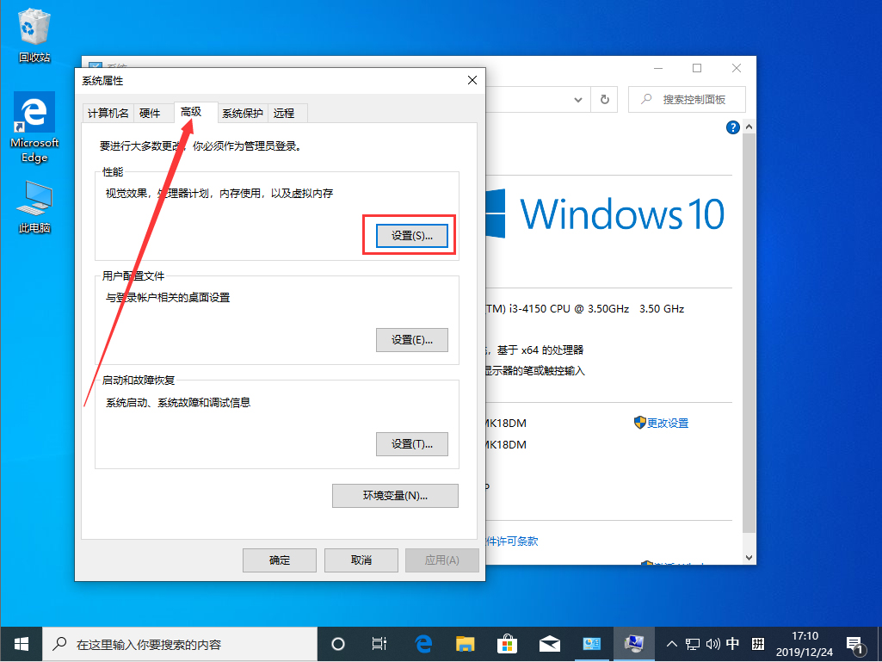Switch to the 系统保护 tab
Viewport: 882px width, 662px height.
tap(242, 113)
